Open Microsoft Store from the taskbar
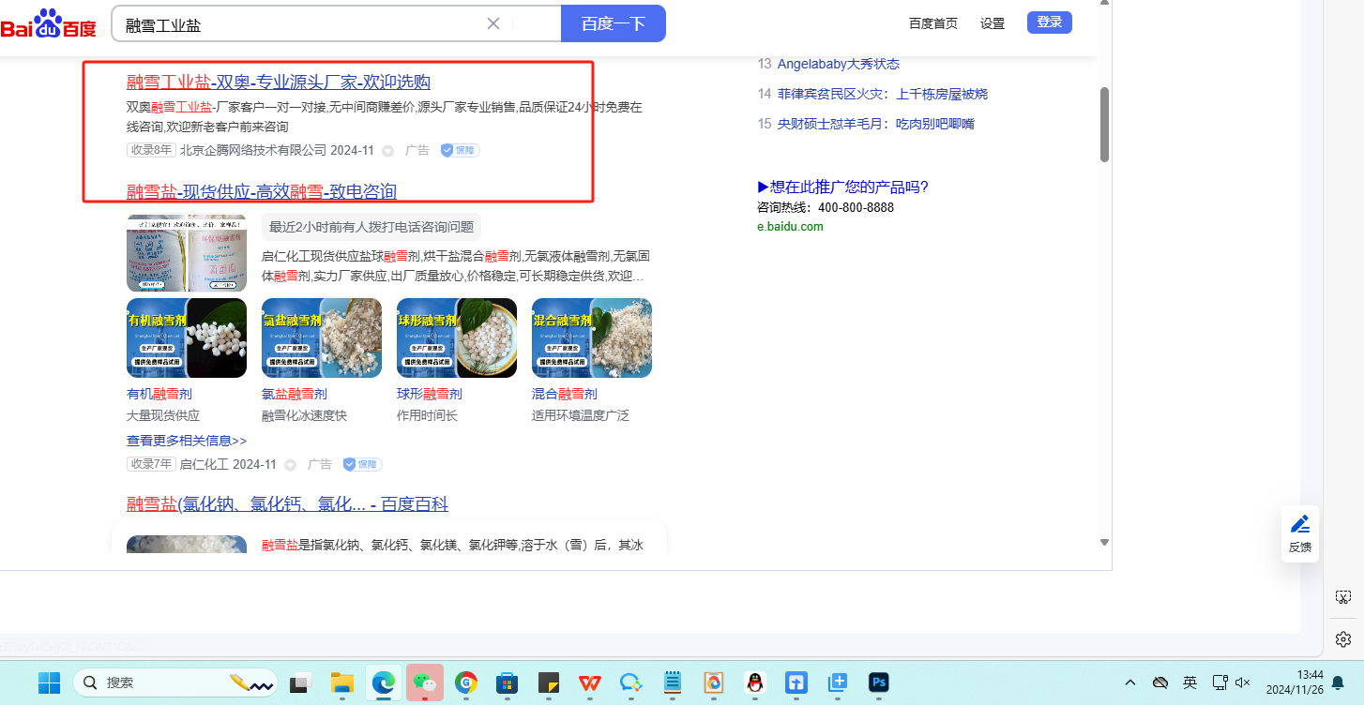The width and height of the screenshot is (1364, 705). coord(508,682)
